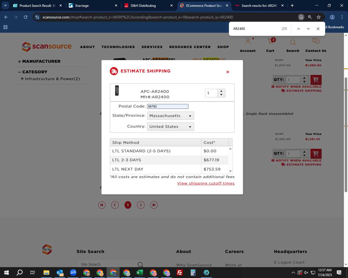
Task: Decrease quantity in shipping dialog stepper
Action: (221, 95)
